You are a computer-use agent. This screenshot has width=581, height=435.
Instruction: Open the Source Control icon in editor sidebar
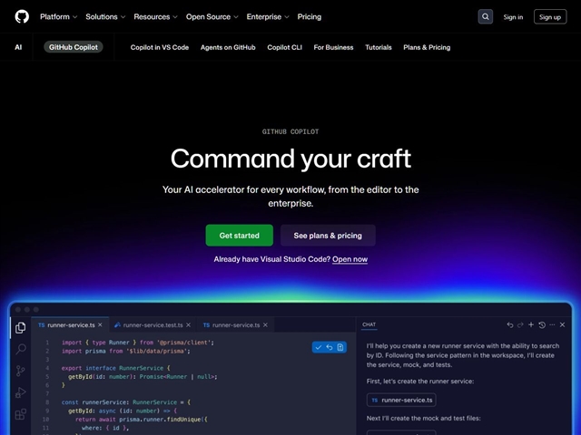point(21,371)
